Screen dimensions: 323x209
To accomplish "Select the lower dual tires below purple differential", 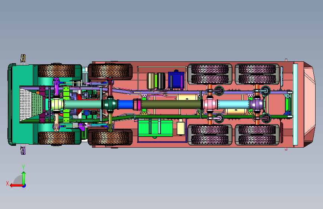I will [257, 135].
